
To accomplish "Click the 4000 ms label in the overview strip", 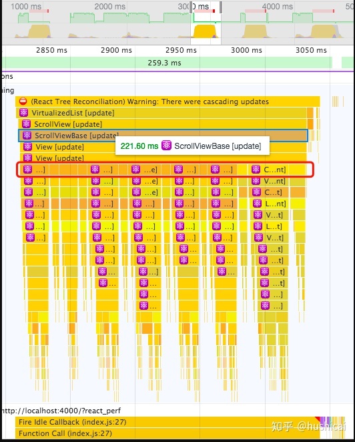I will pos(278,7).
